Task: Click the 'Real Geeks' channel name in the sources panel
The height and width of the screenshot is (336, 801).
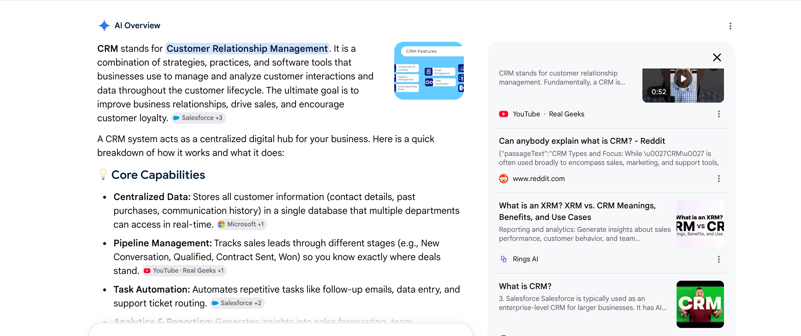Action: click(566, 114)
